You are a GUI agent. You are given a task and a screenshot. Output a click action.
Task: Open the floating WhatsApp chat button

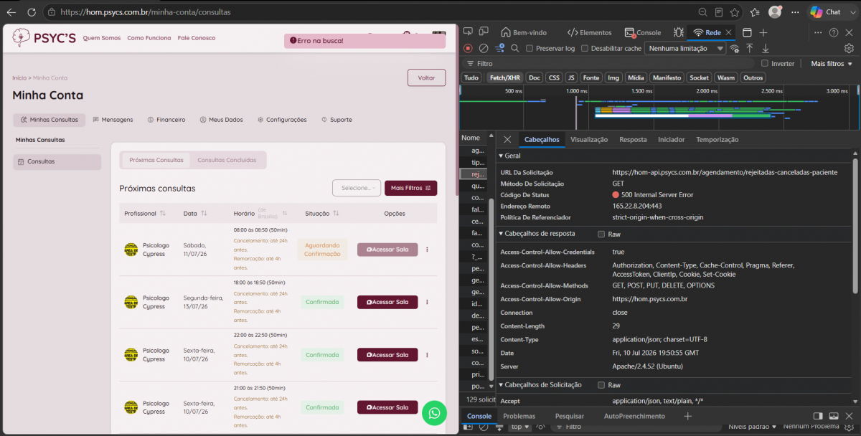[x=434, y=413]
